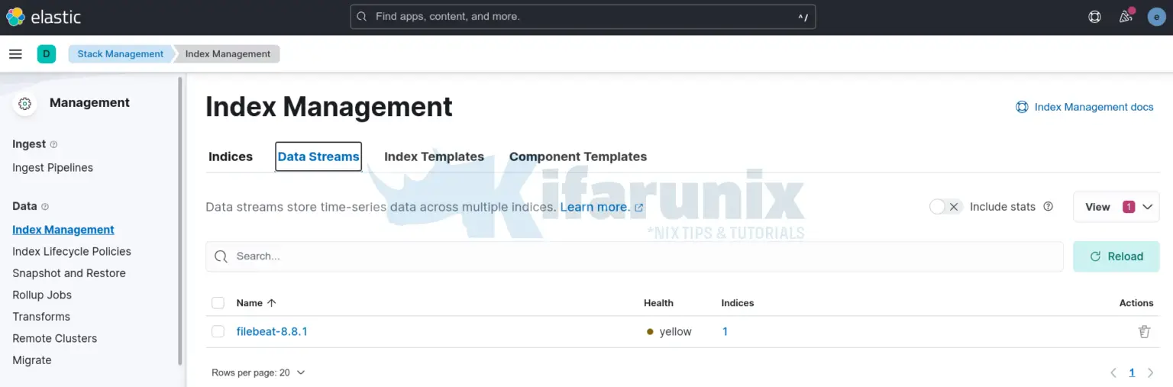The height and width of the screenshot is (387, 1173).
Task: Open the Index Management docs link
Action: click(1084, 107)
